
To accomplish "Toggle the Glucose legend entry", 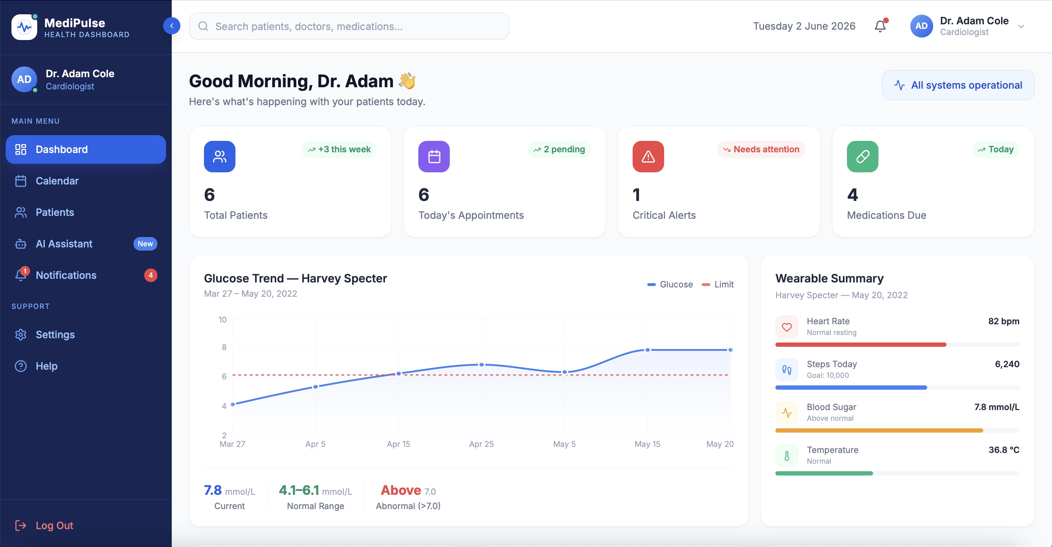I will tap(670, 284).
